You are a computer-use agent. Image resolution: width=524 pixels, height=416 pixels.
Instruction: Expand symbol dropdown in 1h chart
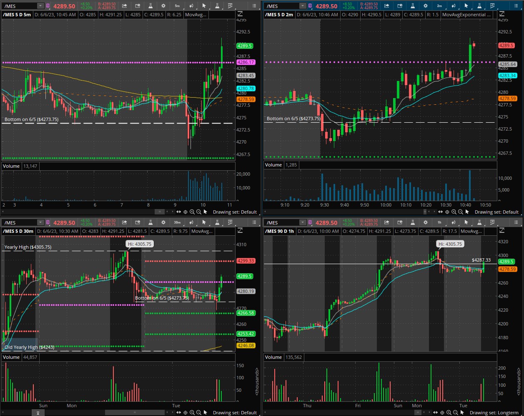coord(302,222)
